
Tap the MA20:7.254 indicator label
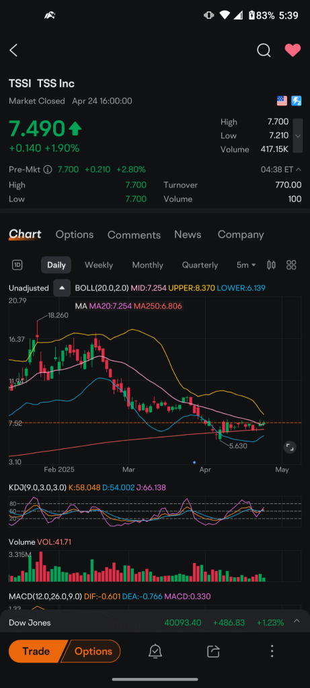pos(111,306)
